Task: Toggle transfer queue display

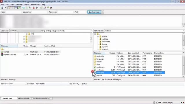Action: click(19, 8)
